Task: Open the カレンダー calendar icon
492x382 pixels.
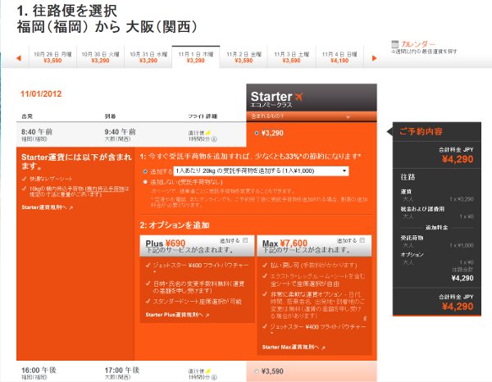Action: click(x=394, y=44)
